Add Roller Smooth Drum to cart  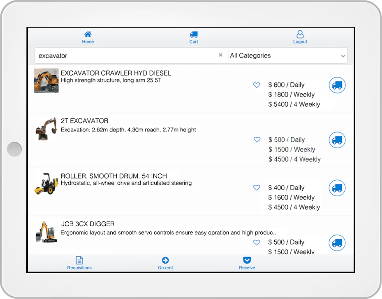pyautogui.click(x=337, y=188)
